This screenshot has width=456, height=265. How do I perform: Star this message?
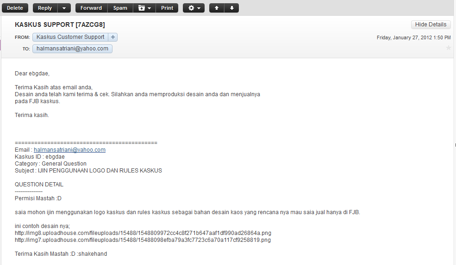448,48
